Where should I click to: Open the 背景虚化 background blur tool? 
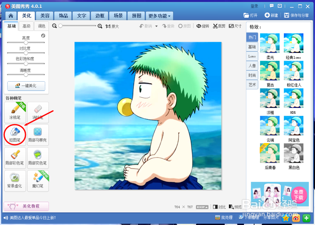pyautogui.click(x=15, y=181)
